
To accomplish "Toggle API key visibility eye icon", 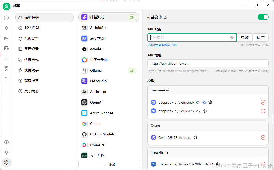I will click(x=232, y=38).
